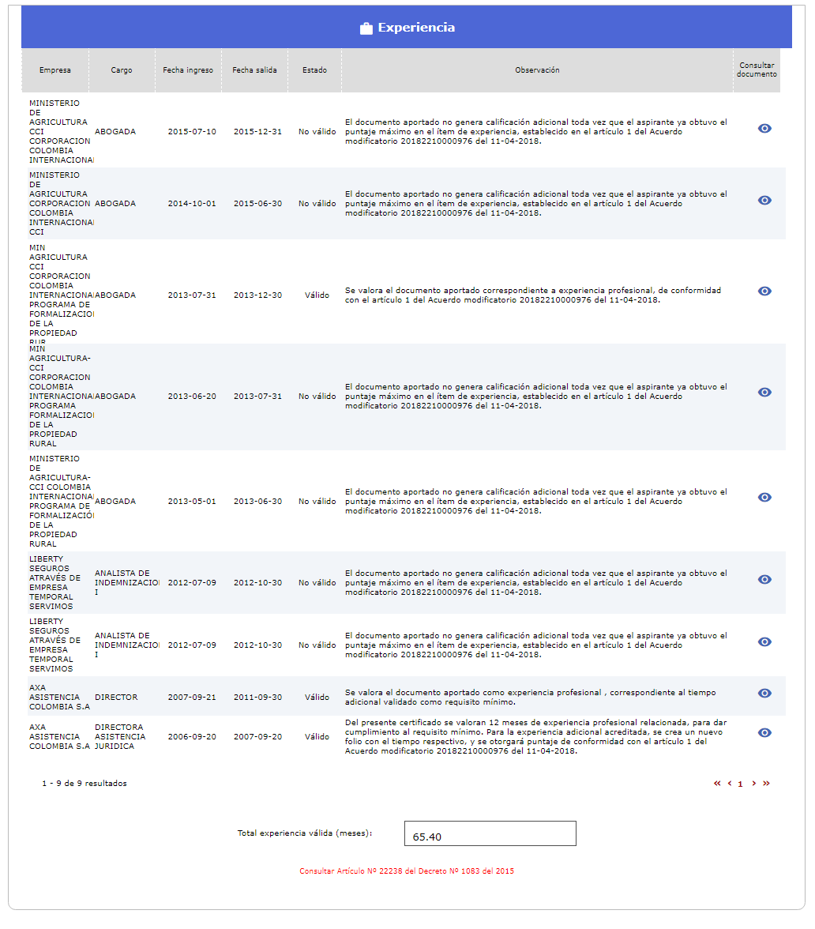815x929 pixels.
Task: Click the briefcase icon beside Experiencia title
Action: 366,28
